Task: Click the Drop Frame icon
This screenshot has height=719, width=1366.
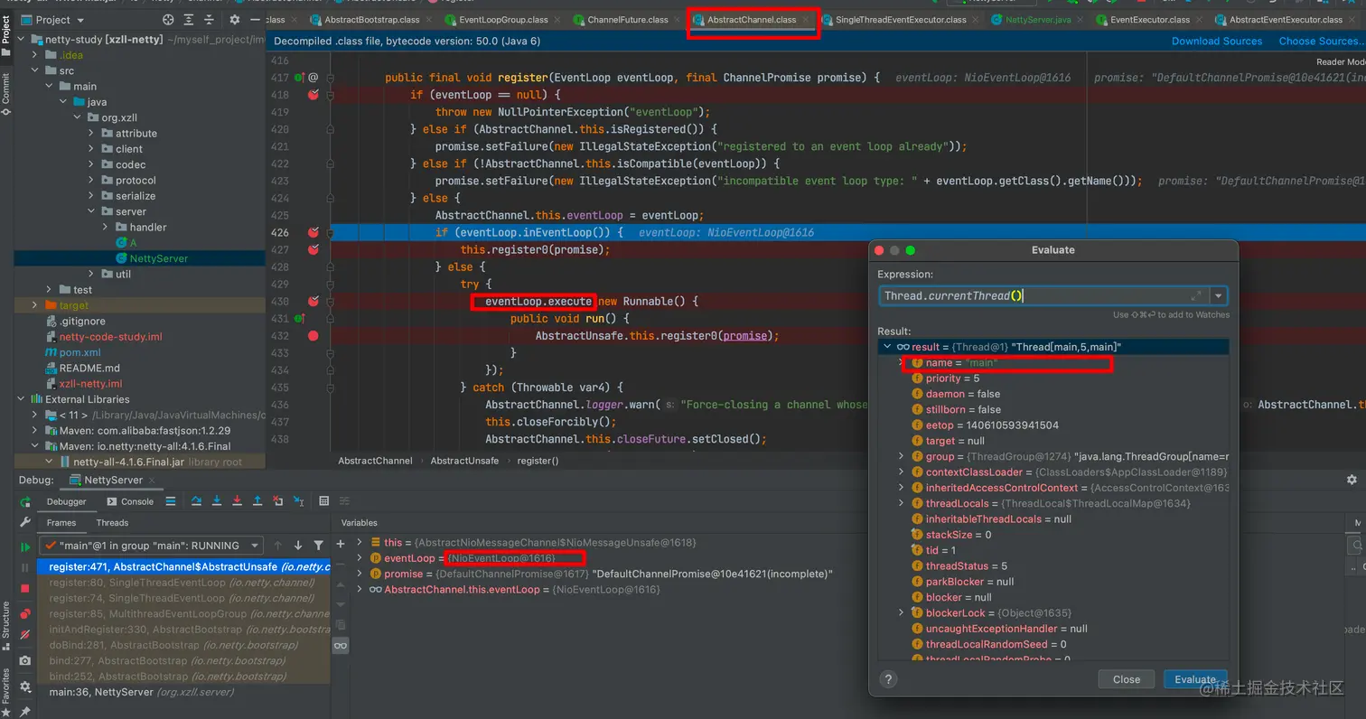Action: click(x=277, y=501)
